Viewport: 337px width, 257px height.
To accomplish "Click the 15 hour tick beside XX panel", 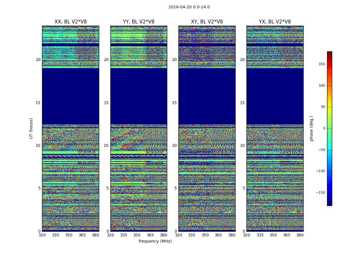I will click(38, 103).
